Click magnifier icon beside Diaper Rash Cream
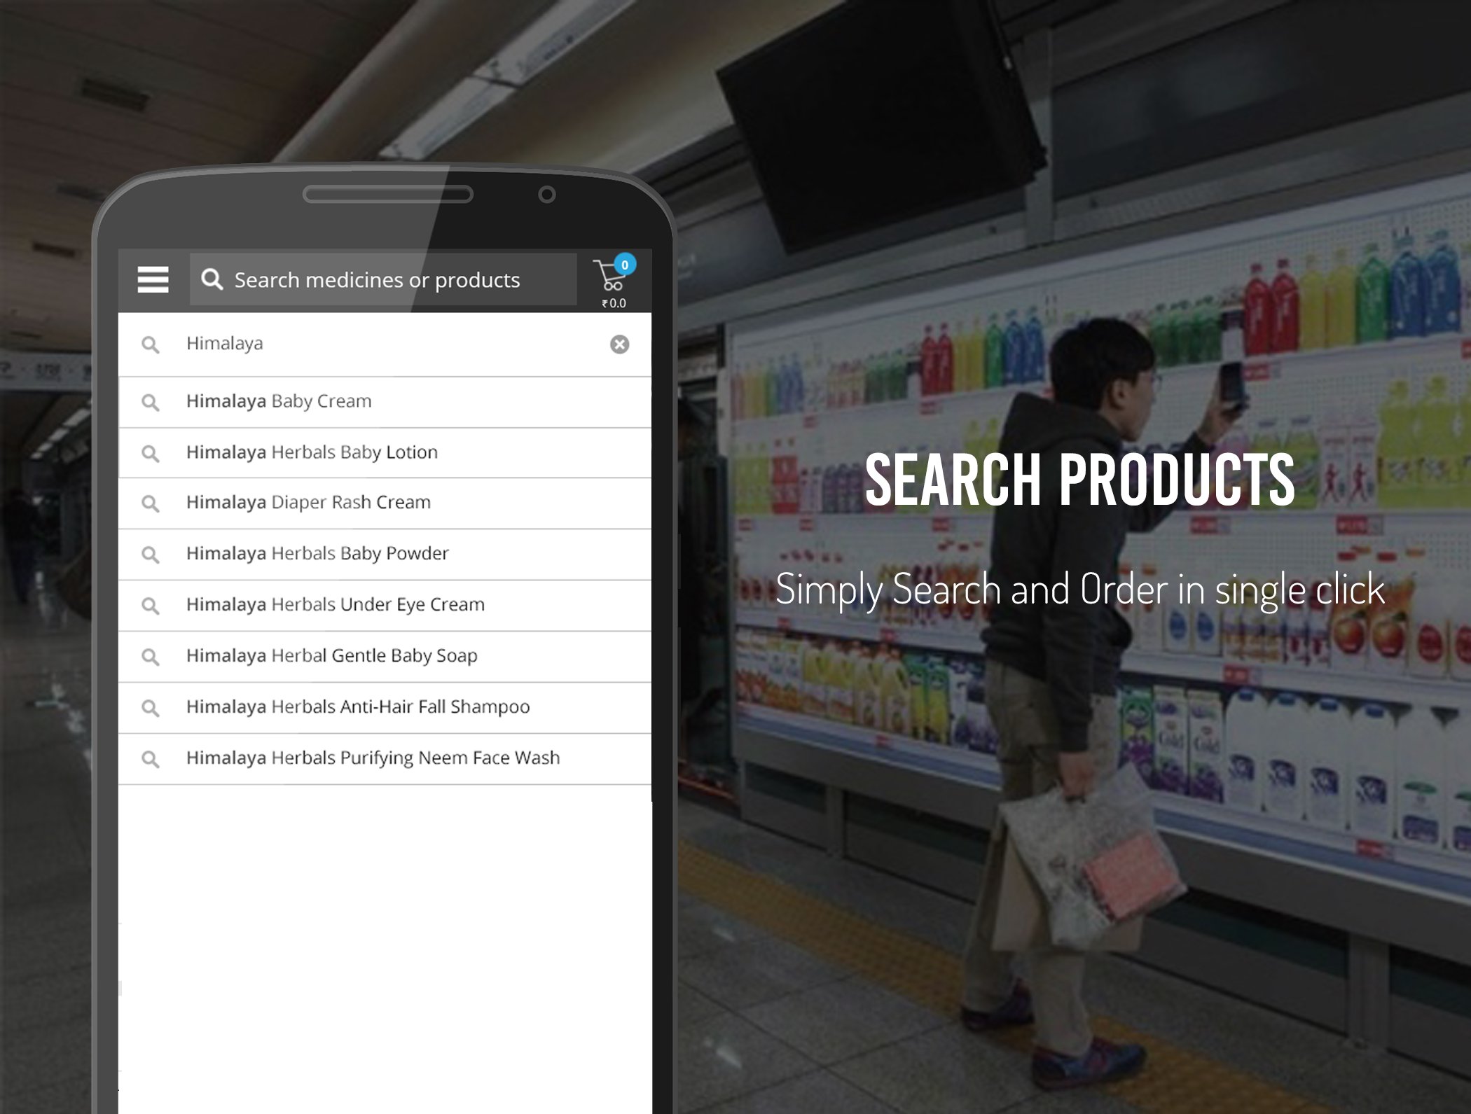 [150, 503]
